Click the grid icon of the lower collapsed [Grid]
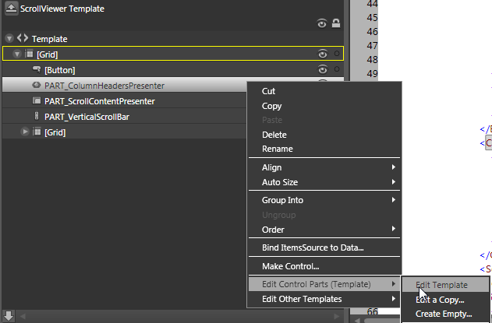492x323 pixels. coord(37,132)
